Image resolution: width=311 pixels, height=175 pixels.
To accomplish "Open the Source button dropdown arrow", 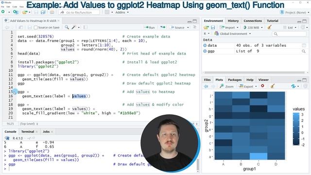I will tap(188, 27).
